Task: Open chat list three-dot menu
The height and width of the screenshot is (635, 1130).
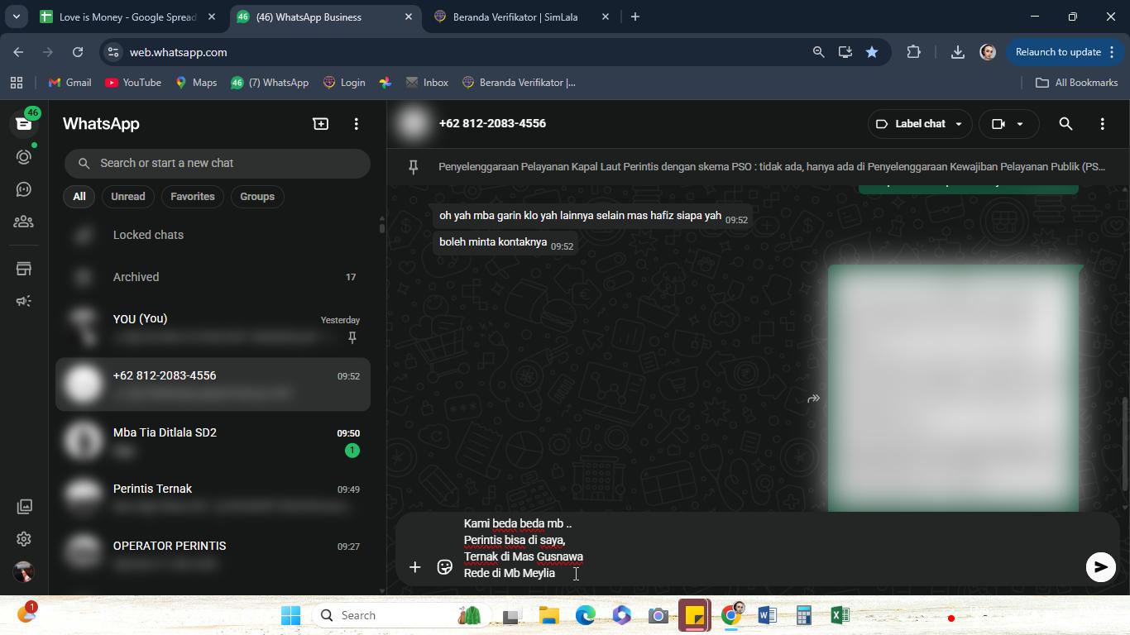Action: coord(357,123)
